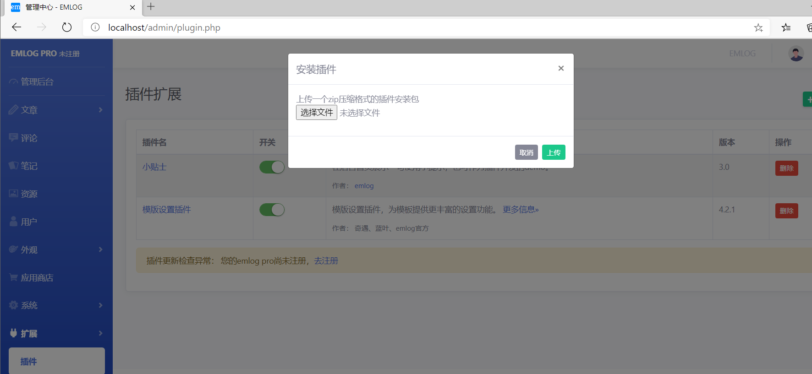Click the green plus install button

coord(808,99)
